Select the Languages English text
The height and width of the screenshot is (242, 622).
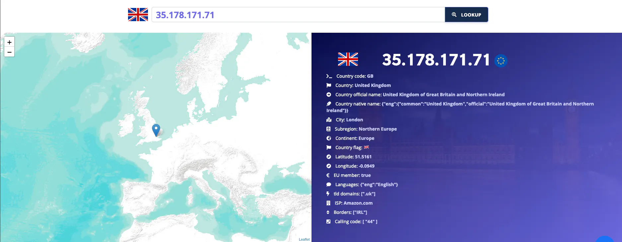pyautogui.click(x=367, y=184)
